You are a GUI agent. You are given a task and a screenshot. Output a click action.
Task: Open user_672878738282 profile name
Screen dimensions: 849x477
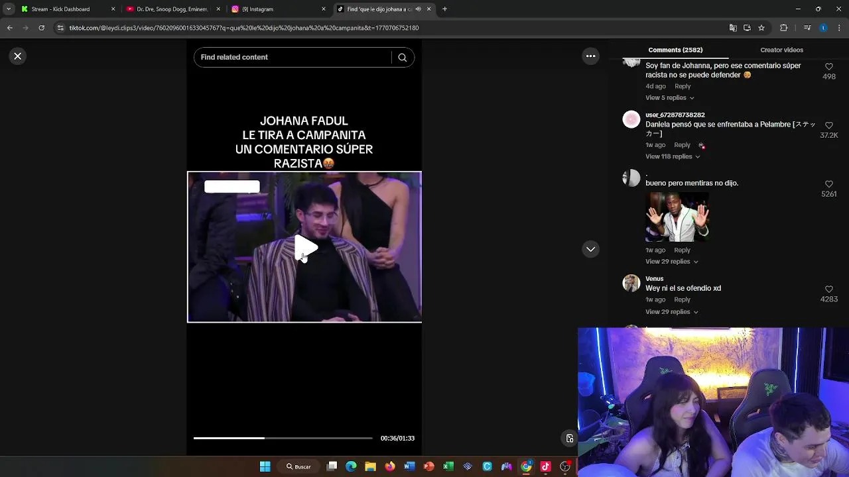(675, 115)
